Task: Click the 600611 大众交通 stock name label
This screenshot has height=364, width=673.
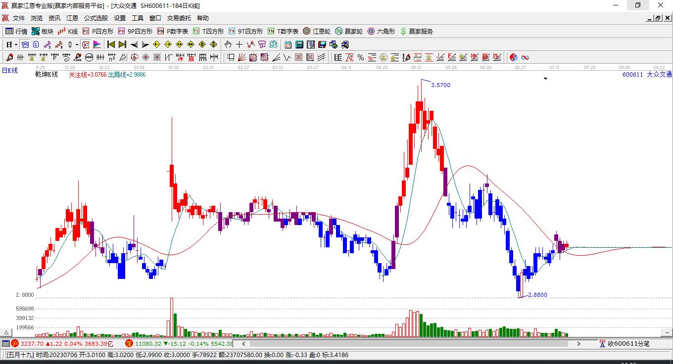Action: click(x=647, y=75)
